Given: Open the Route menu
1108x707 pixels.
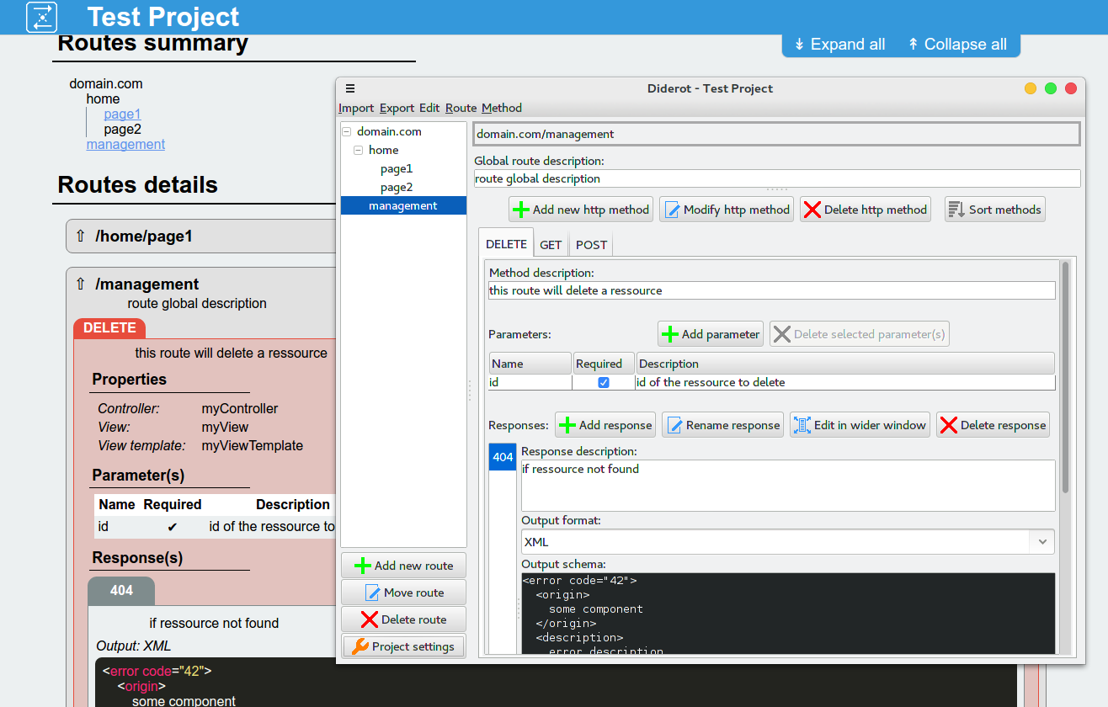Looking at the screenshot, I should 461,108.
